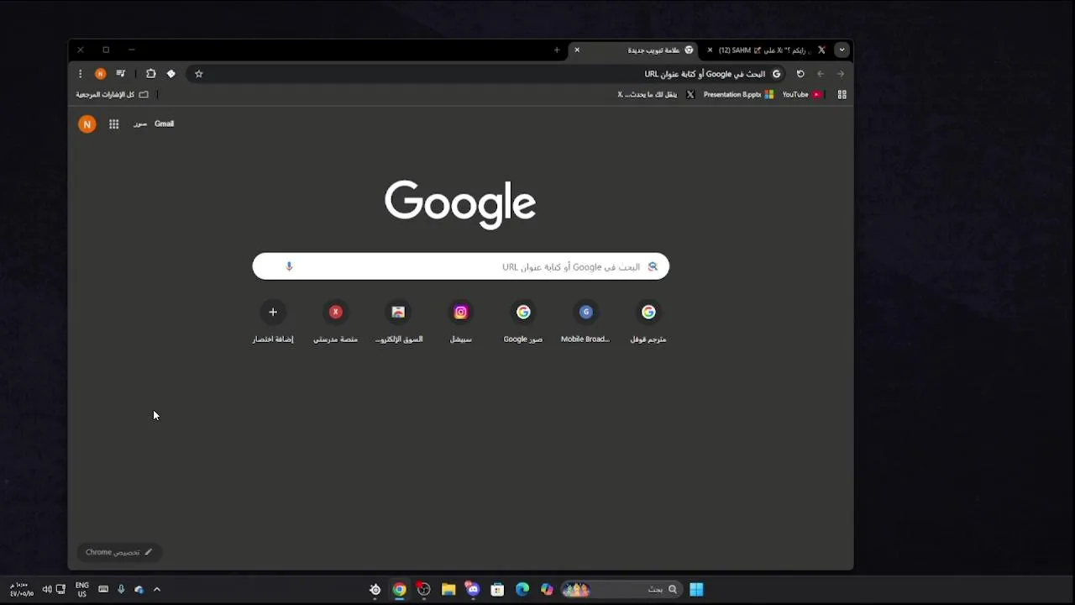1075x605 pixels.
Task: Open File Explorer from the taskbar
Action: (x=448, y=590)
